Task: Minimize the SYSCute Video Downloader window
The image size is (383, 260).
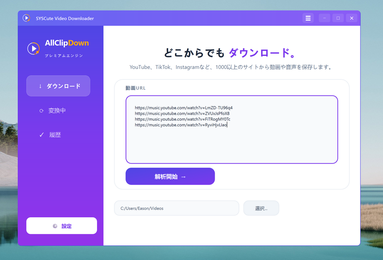Action: (x=324, y=18)
